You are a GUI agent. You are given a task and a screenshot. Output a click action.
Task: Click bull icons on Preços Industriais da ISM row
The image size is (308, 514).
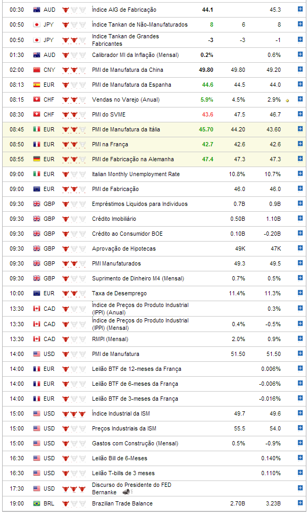(x=74, y=429)
